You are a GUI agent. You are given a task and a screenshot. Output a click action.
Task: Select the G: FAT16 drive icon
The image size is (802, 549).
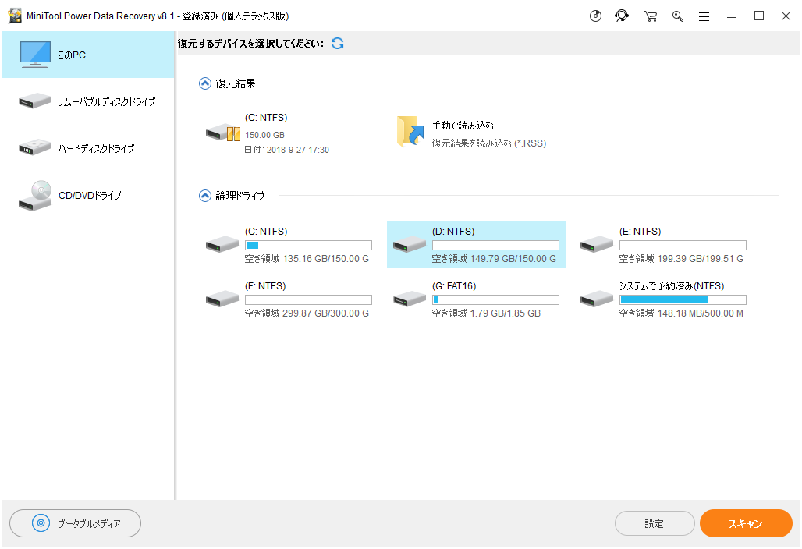coord(409,298)
